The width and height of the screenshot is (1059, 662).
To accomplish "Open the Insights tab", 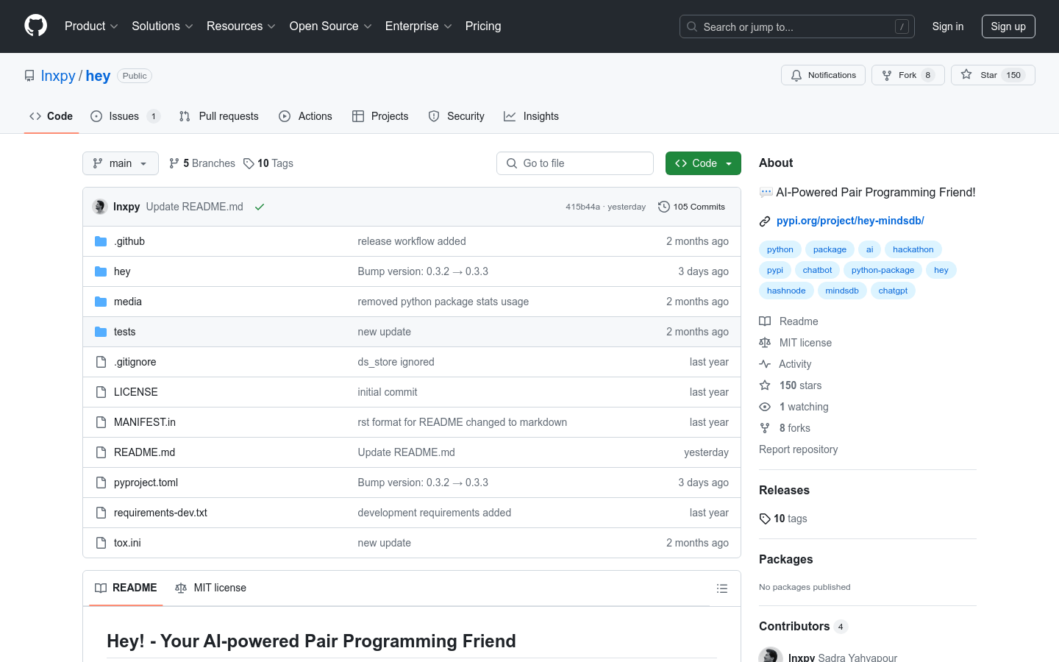I will click(x=531, y=116).
